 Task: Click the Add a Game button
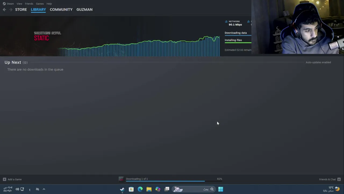coord(12,179)
